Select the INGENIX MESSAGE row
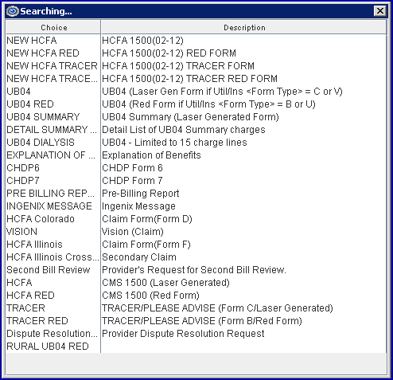The image size is (393, 380). 196,206
